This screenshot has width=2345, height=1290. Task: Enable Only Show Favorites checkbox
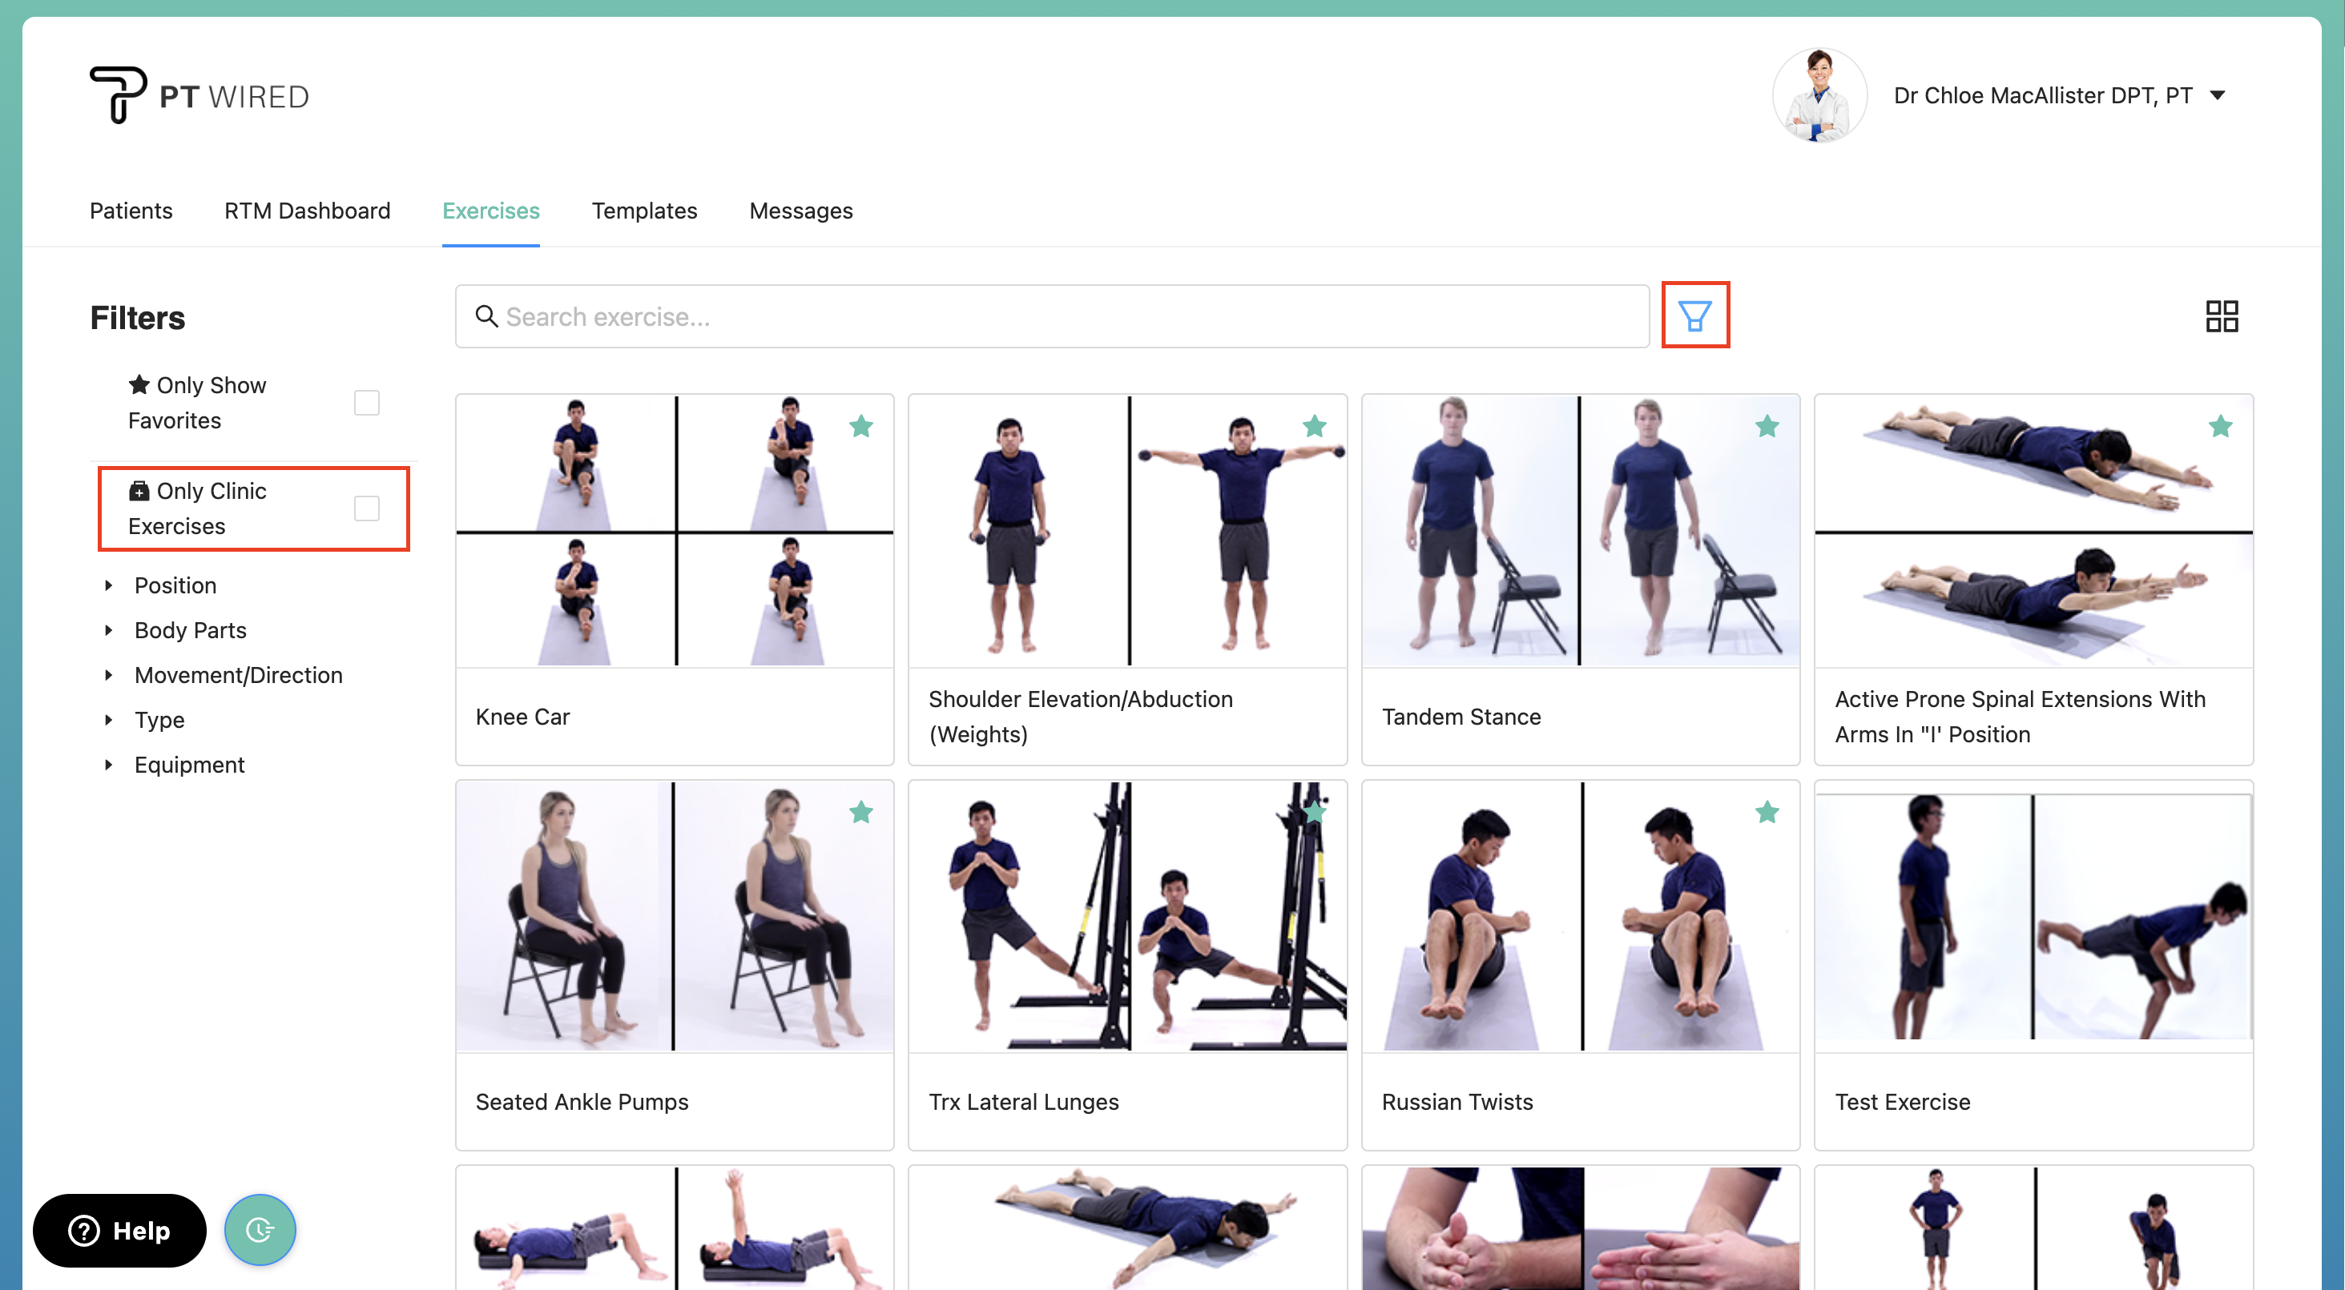click(x=366, y=402)
